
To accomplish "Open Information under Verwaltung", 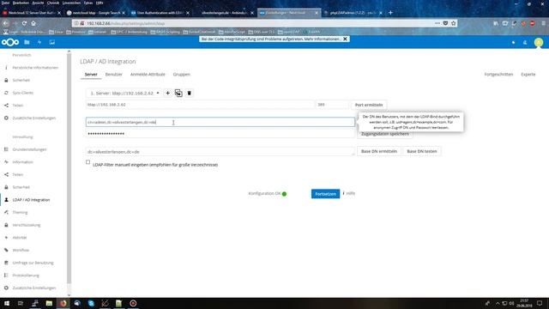I will (23, 162).
